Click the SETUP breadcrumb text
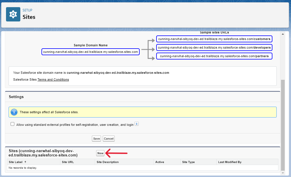 coord(27,10)
